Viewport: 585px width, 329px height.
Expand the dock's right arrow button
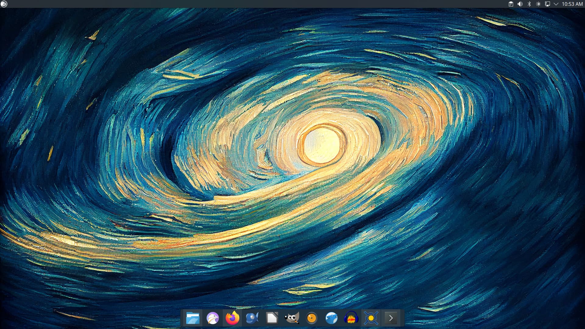391,318
